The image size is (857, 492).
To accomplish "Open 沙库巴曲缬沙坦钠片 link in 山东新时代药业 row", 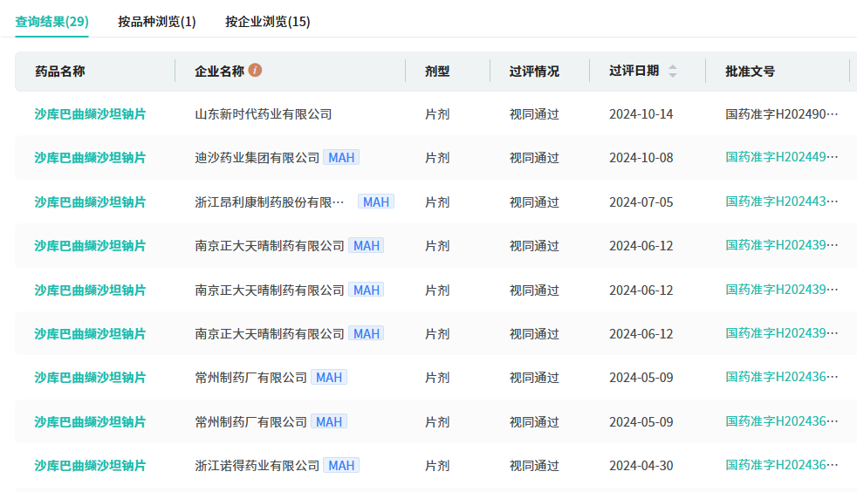I will tap(90, 114).
